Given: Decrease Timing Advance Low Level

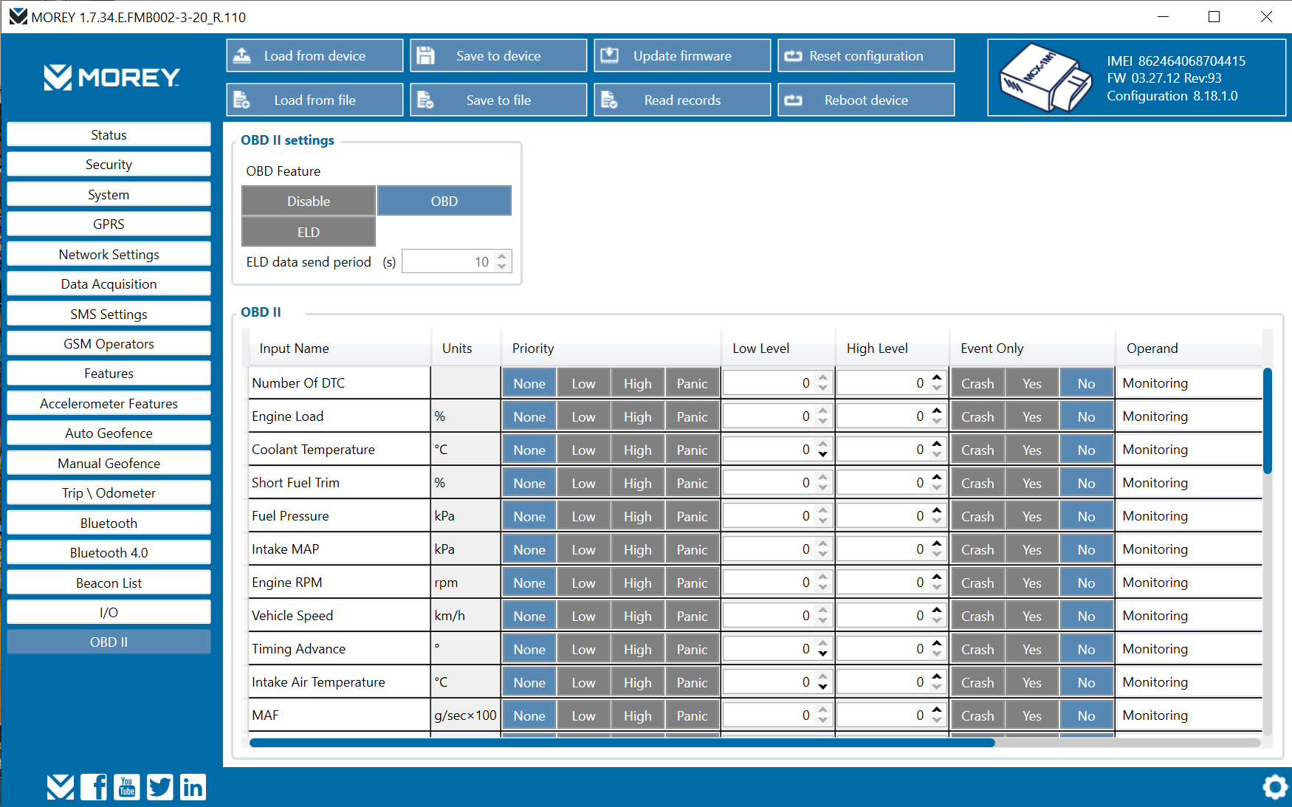Looking at the screenshot, I should coord(823,654).
